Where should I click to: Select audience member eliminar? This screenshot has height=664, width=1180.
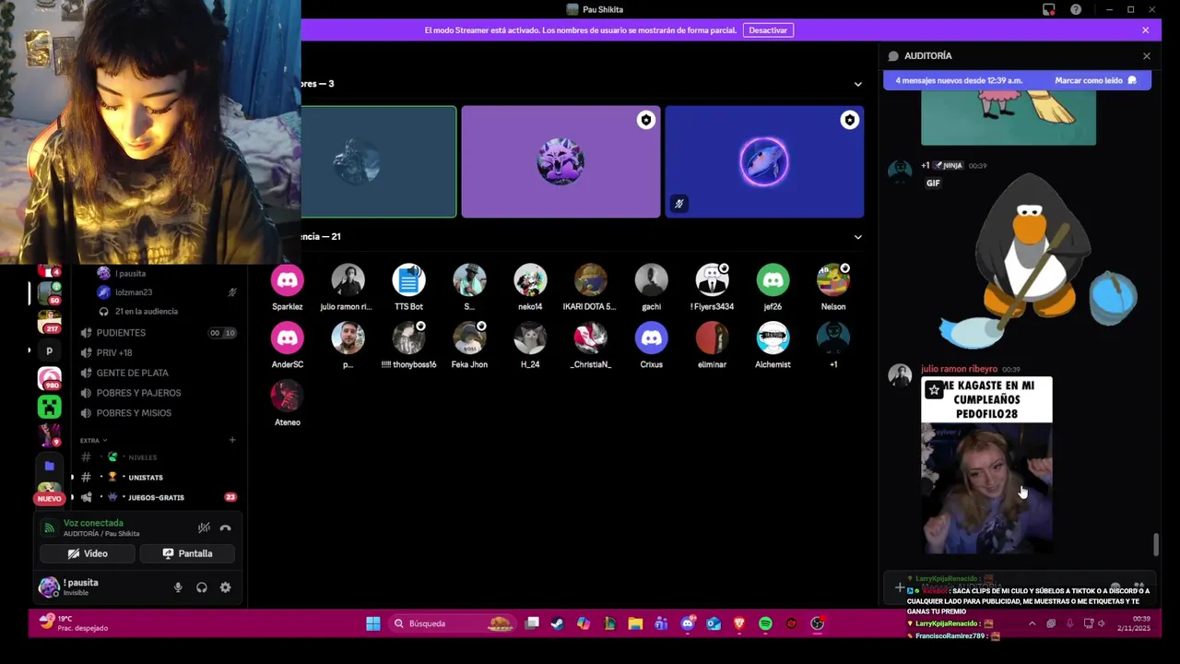(712, 346)
